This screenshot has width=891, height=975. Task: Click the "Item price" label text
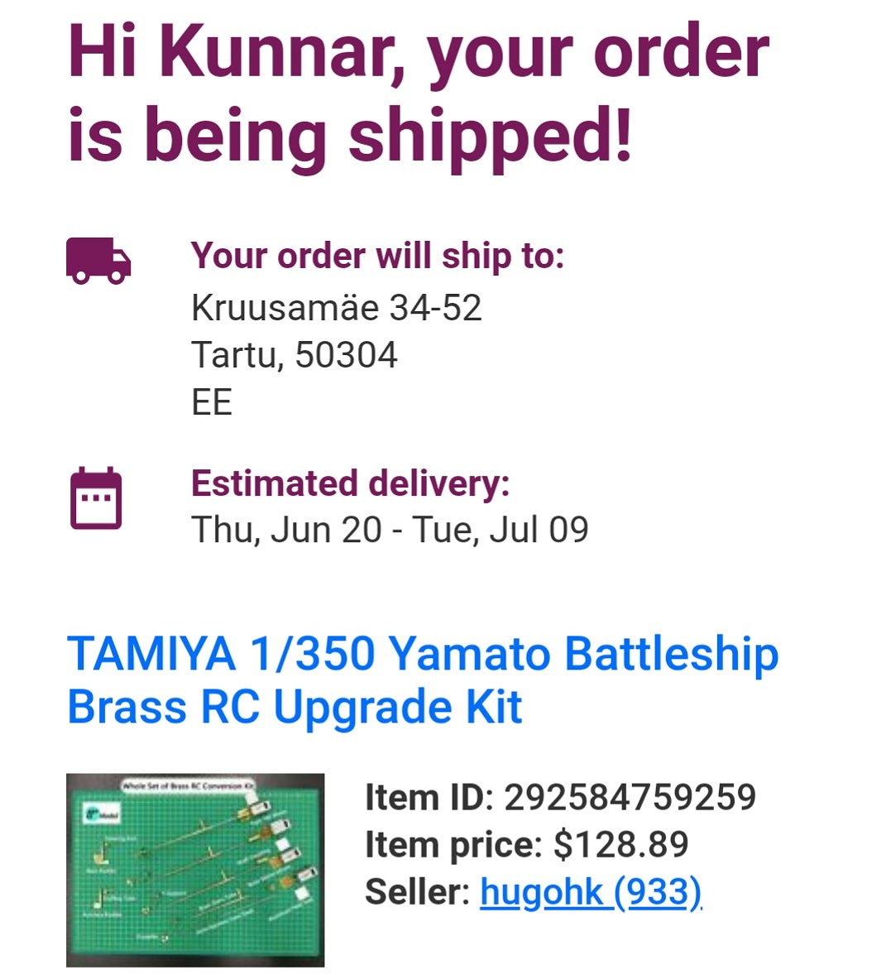[x=452, y=845]
